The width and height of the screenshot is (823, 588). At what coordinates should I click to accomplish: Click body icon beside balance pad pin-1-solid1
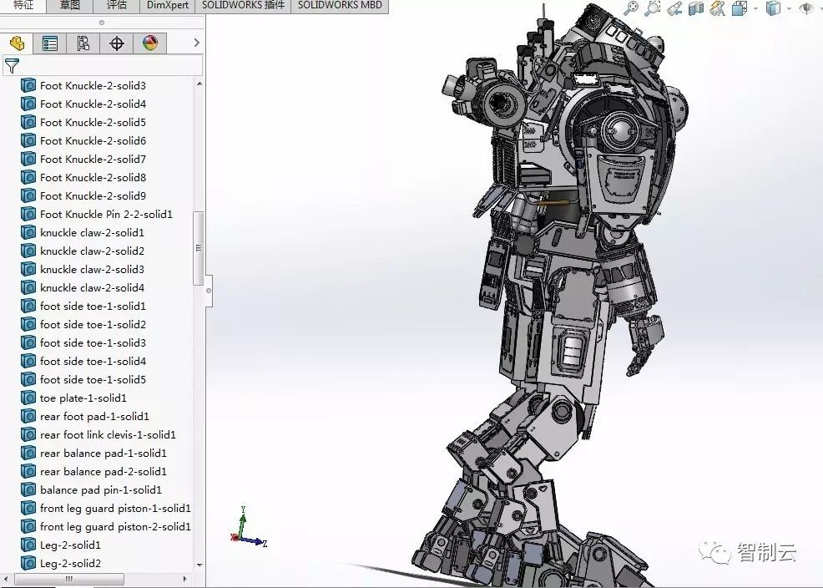28,489
